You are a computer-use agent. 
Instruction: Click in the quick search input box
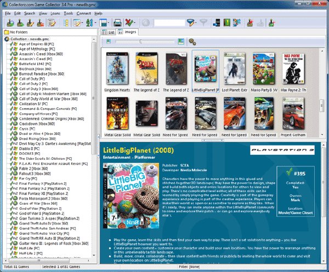(169, 22)
